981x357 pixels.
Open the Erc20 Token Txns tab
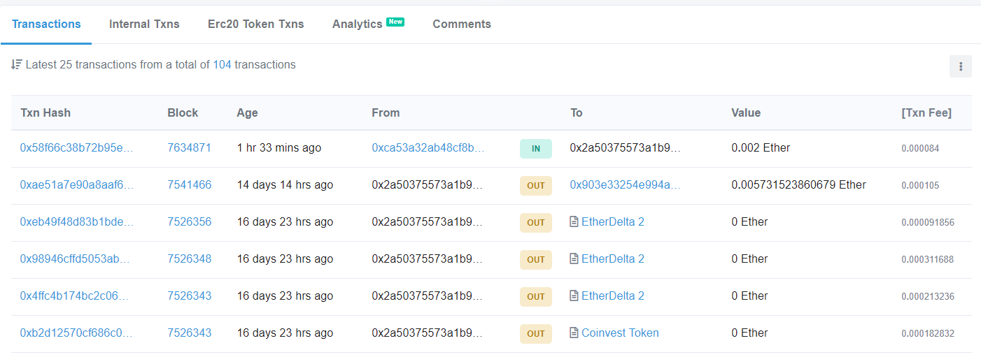(255, 24)
